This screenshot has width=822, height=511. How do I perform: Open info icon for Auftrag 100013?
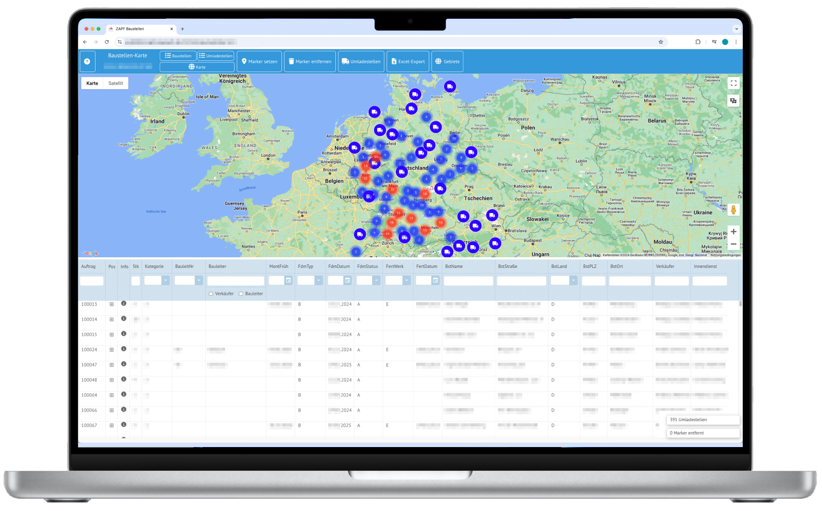[x=123, y=303]
